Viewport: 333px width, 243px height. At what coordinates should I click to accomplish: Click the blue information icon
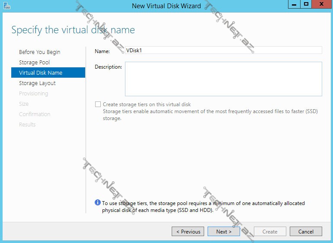point(98,203)
